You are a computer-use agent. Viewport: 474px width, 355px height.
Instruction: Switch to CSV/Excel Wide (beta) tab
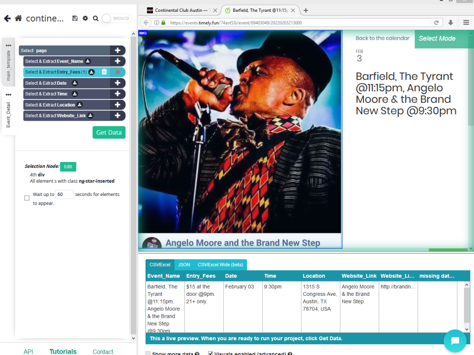220,265
